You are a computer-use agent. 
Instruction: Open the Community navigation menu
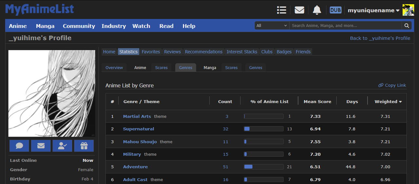(x=79, y=26)
